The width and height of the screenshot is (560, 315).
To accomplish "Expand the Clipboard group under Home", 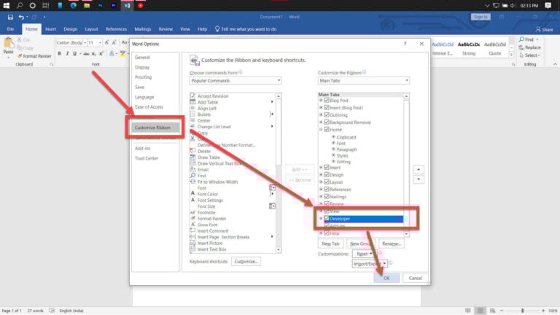I will [333, 137].
